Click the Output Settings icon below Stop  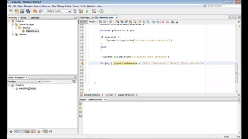[80, 116]
